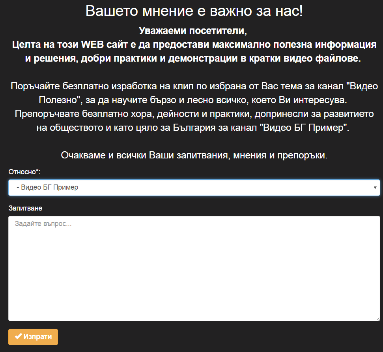The width and height of the screenshot is (383, 352).
Task: Click the Относно* field label
Action: pos(24,172)
